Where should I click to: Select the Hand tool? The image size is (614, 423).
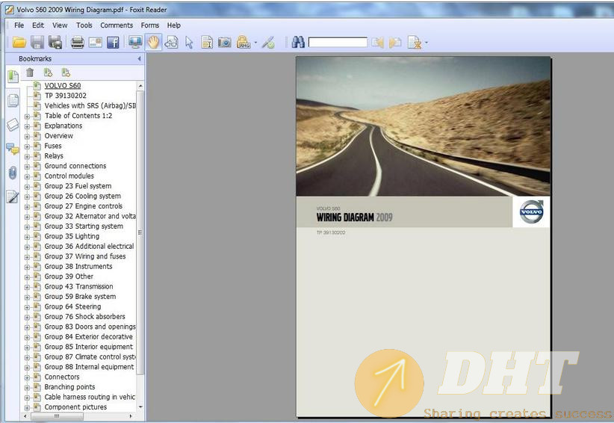click(x=153, y=42)
